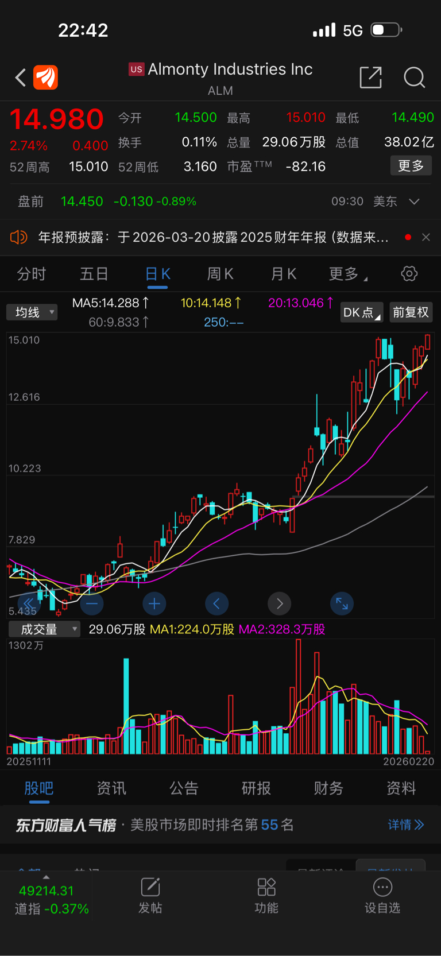Tap the Almonty Industries Inc title
Screen dimensions: 441x956
point(230,69)
